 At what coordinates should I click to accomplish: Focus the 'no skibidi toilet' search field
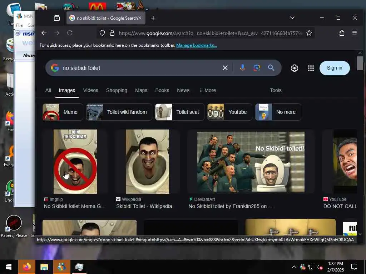click(x=140, y=68)
